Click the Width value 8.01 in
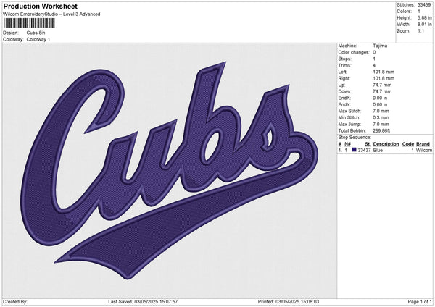This screenshot has width=435, height=307. (x=424, y=25)
